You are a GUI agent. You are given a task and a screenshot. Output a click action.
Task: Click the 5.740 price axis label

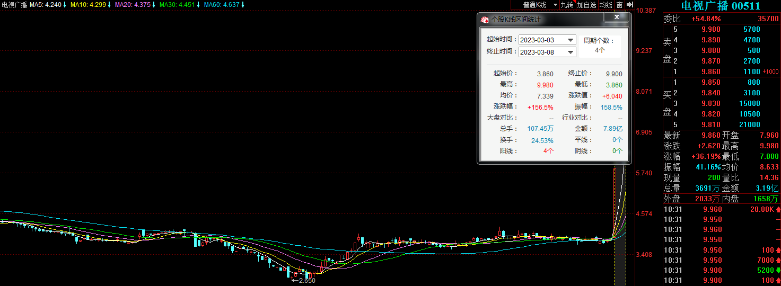[644, 173]
